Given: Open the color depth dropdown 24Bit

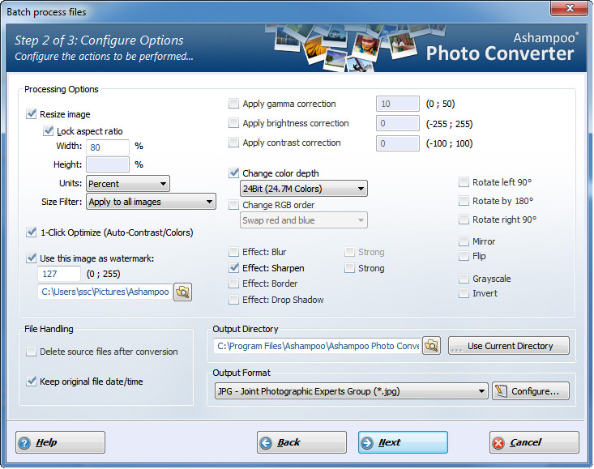Looking at the screenshot, I should pyautogui.click(x=303, y=189).
